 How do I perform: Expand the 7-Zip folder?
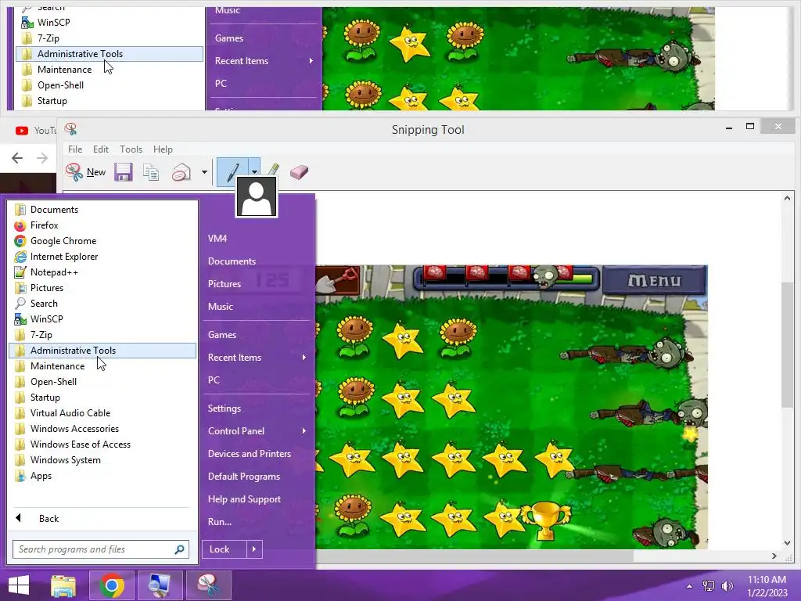click(102, 335)
